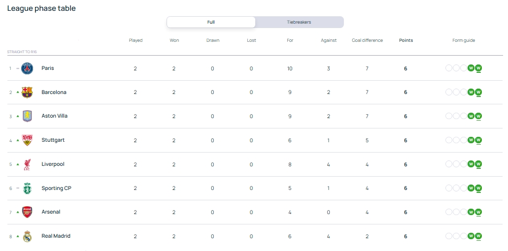
Task: Click Real Madrid's goal difference value 2
Action: [x=367, y=236]
